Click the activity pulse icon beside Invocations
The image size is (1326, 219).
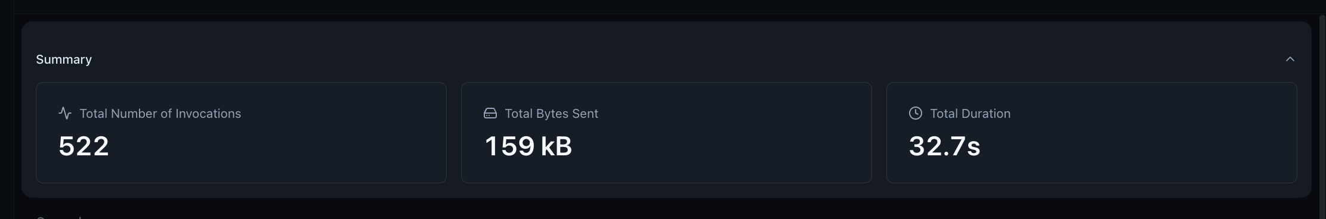point(65,113)
